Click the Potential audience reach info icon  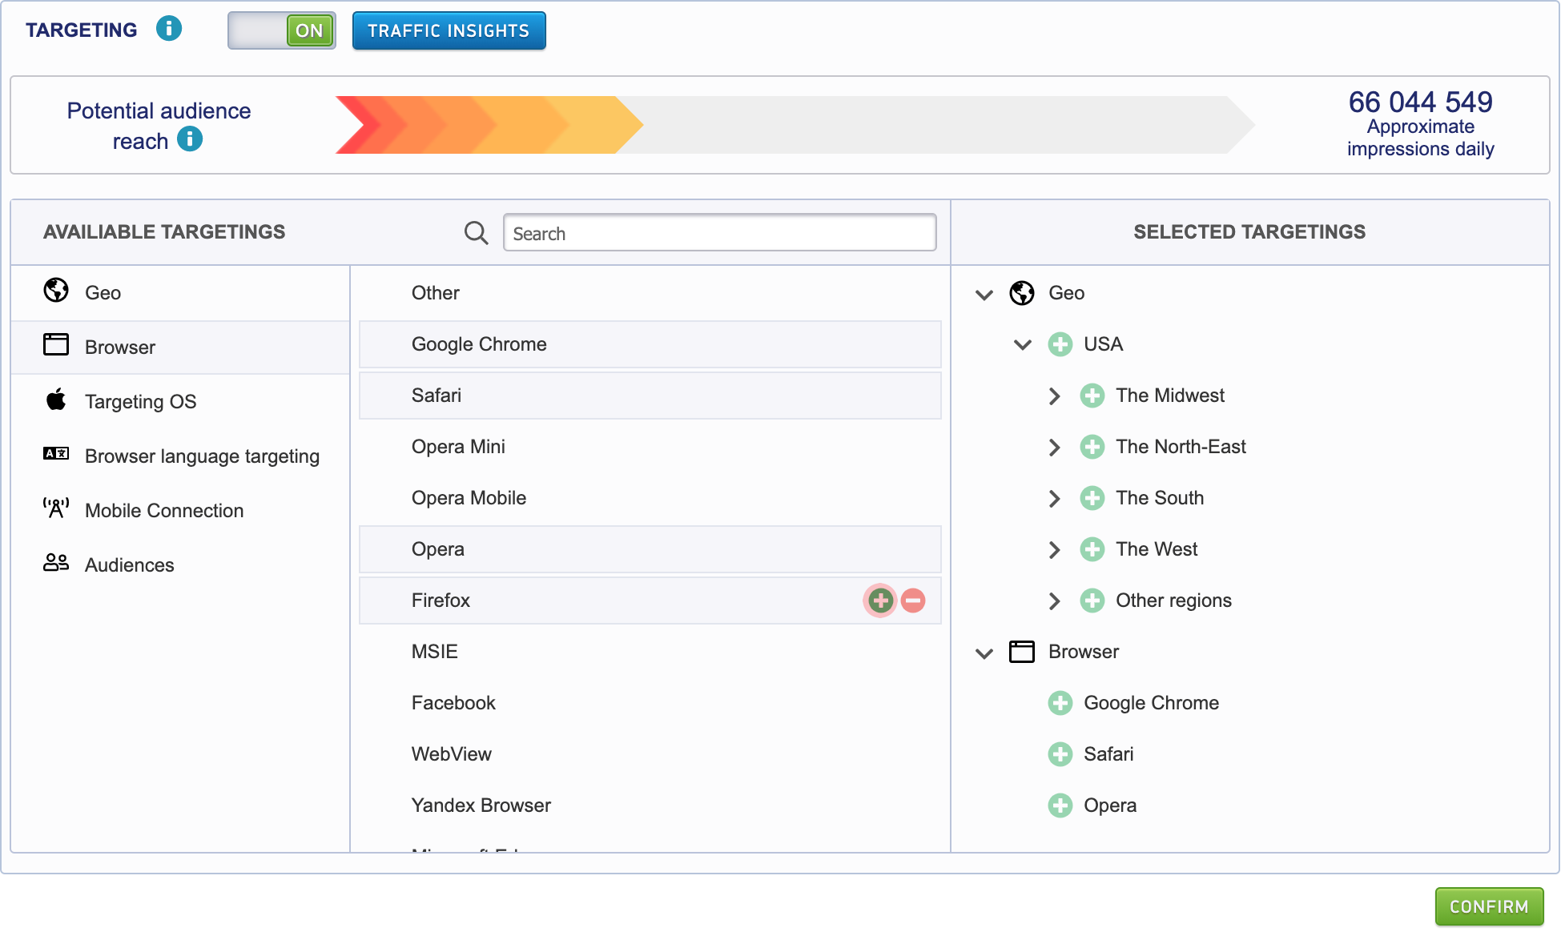(190, 139)
